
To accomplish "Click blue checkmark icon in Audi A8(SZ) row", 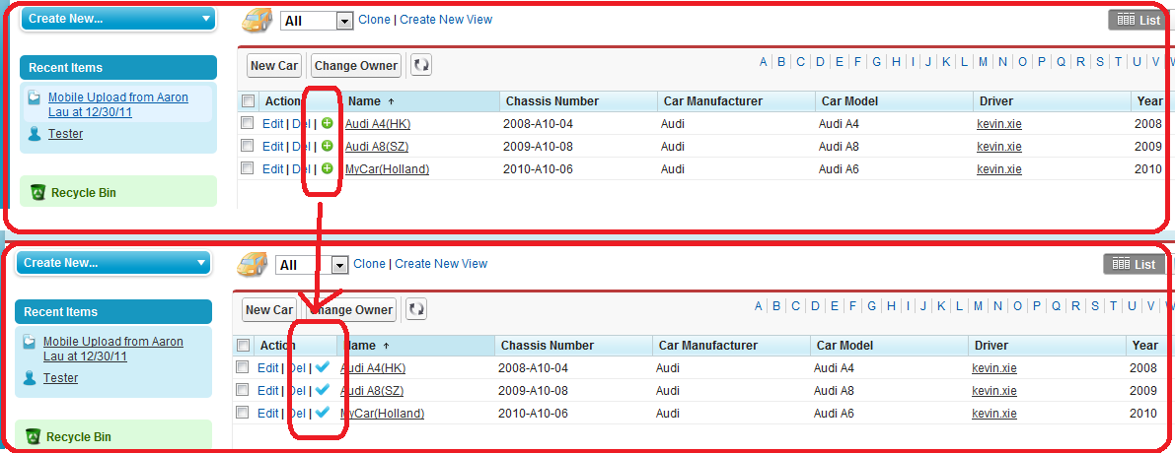I will (323, 390).
